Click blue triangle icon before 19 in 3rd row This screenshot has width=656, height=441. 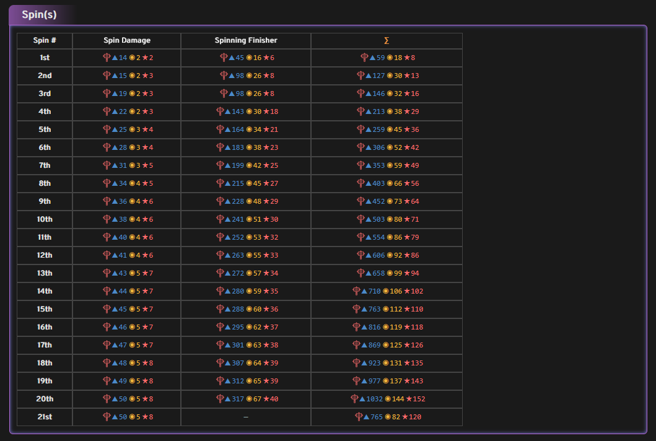[115, 94]
